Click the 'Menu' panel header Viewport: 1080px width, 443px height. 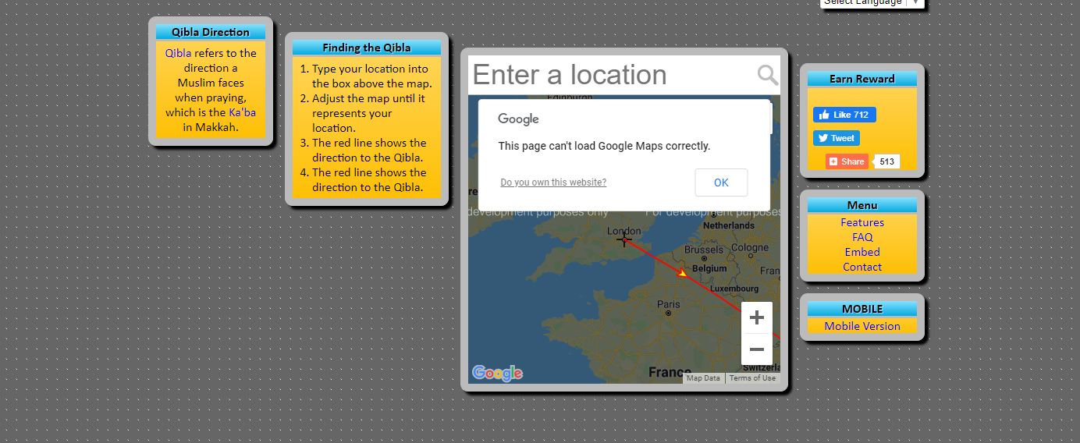click(x=862, y=205)
